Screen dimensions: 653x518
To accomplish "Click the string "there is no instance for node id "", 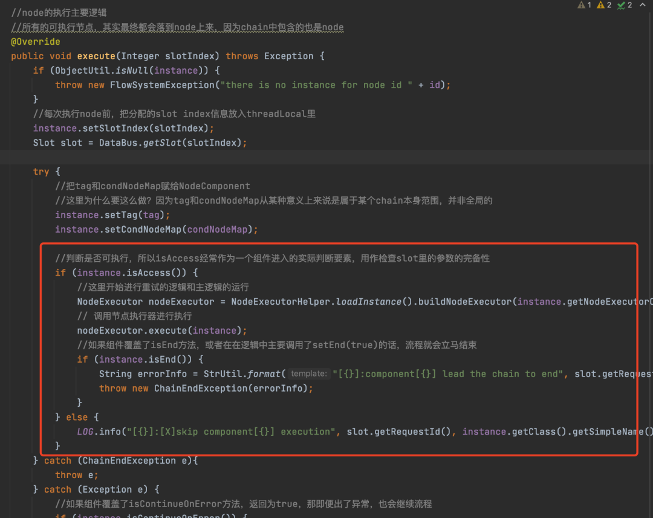I will point(316,85).
